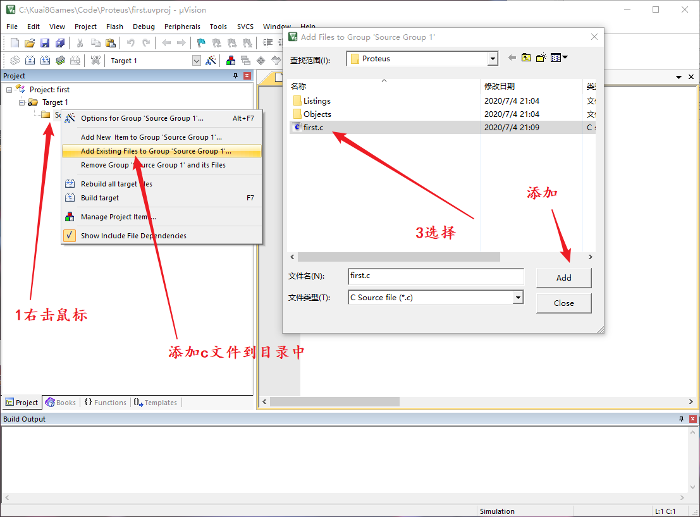The width and height of the screenshot is (700, 517).
Task: Click the Manage Project Items cubes icon
Action: (x=231, y=60)
